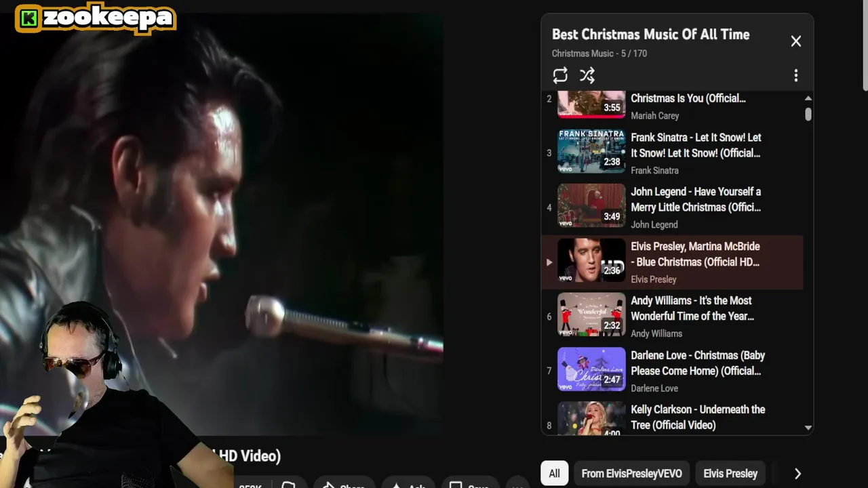Click Andy Williams video thumbnail
Viewport: 868px width, 488px height.
[591, 314]
